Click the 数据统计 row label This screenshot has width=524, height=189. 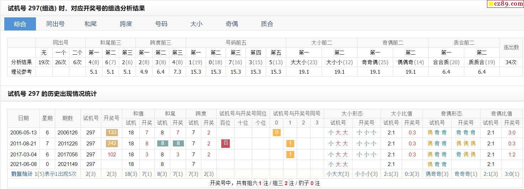(x=22, y=174)
